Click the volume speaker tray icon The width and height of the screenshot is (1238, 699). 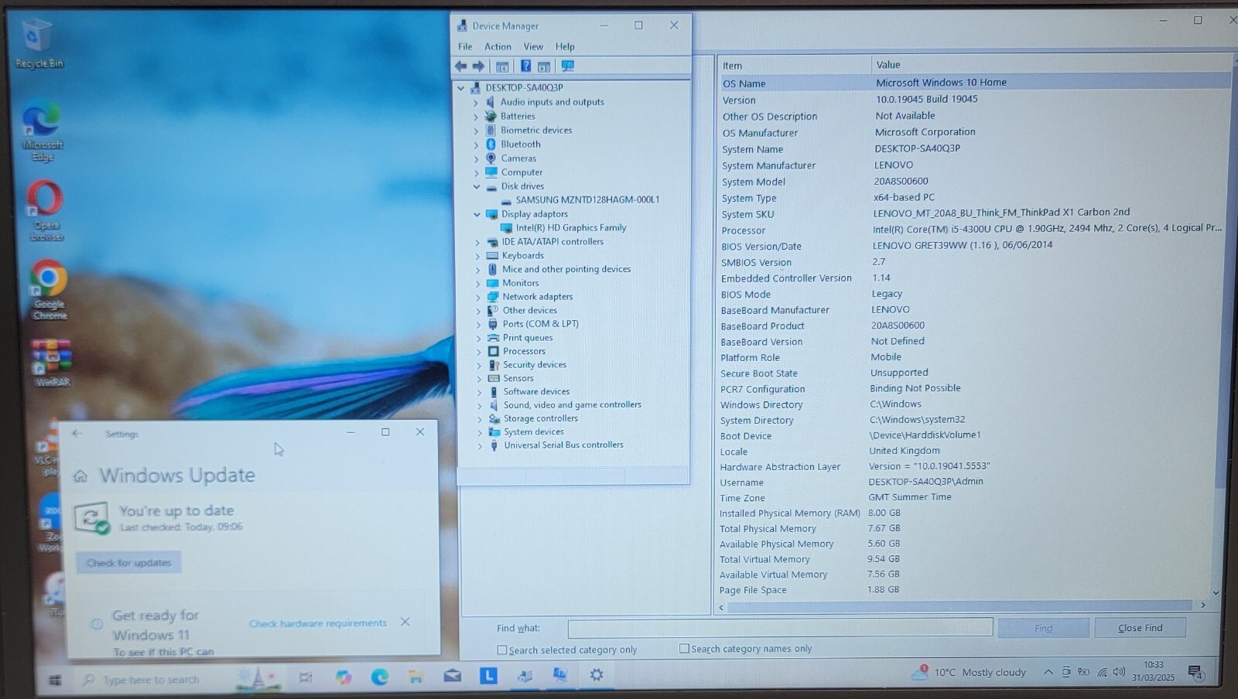pos(1119,672)
